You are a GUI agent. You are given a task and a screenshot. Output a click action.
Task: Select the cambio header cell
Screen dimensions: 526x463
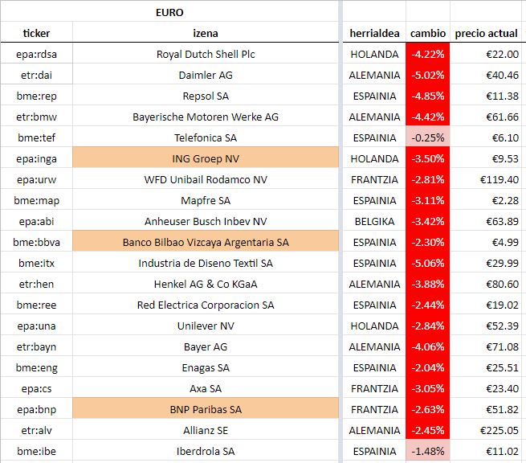[428, 33]
